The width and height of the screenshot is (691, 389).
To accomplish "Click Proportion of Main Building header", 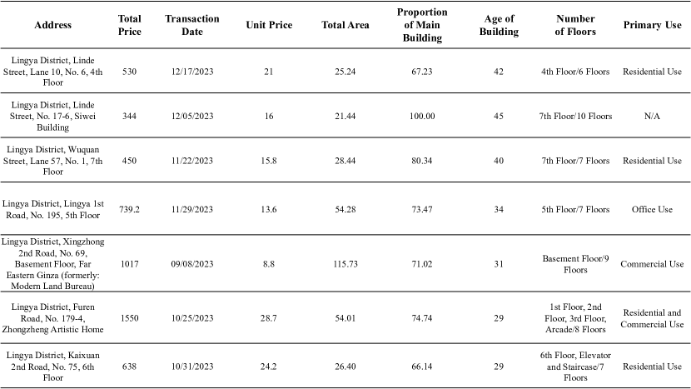I will click(422, 25).
